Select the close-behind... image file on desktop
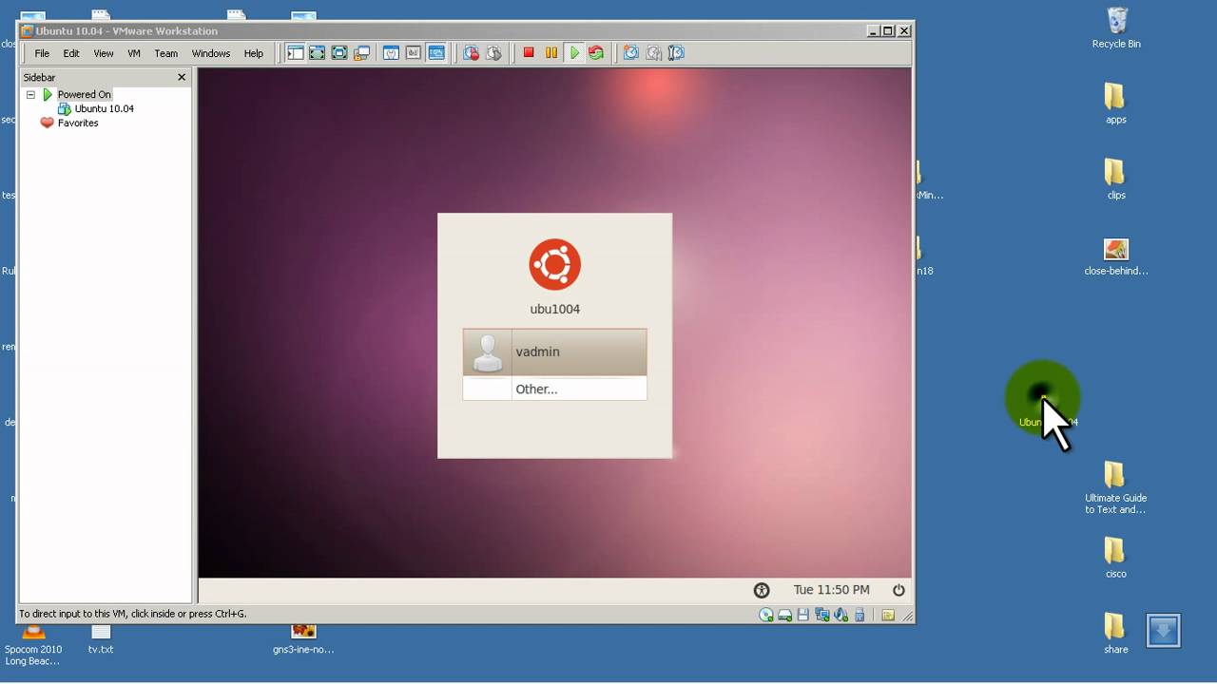 coord(1116,256)
